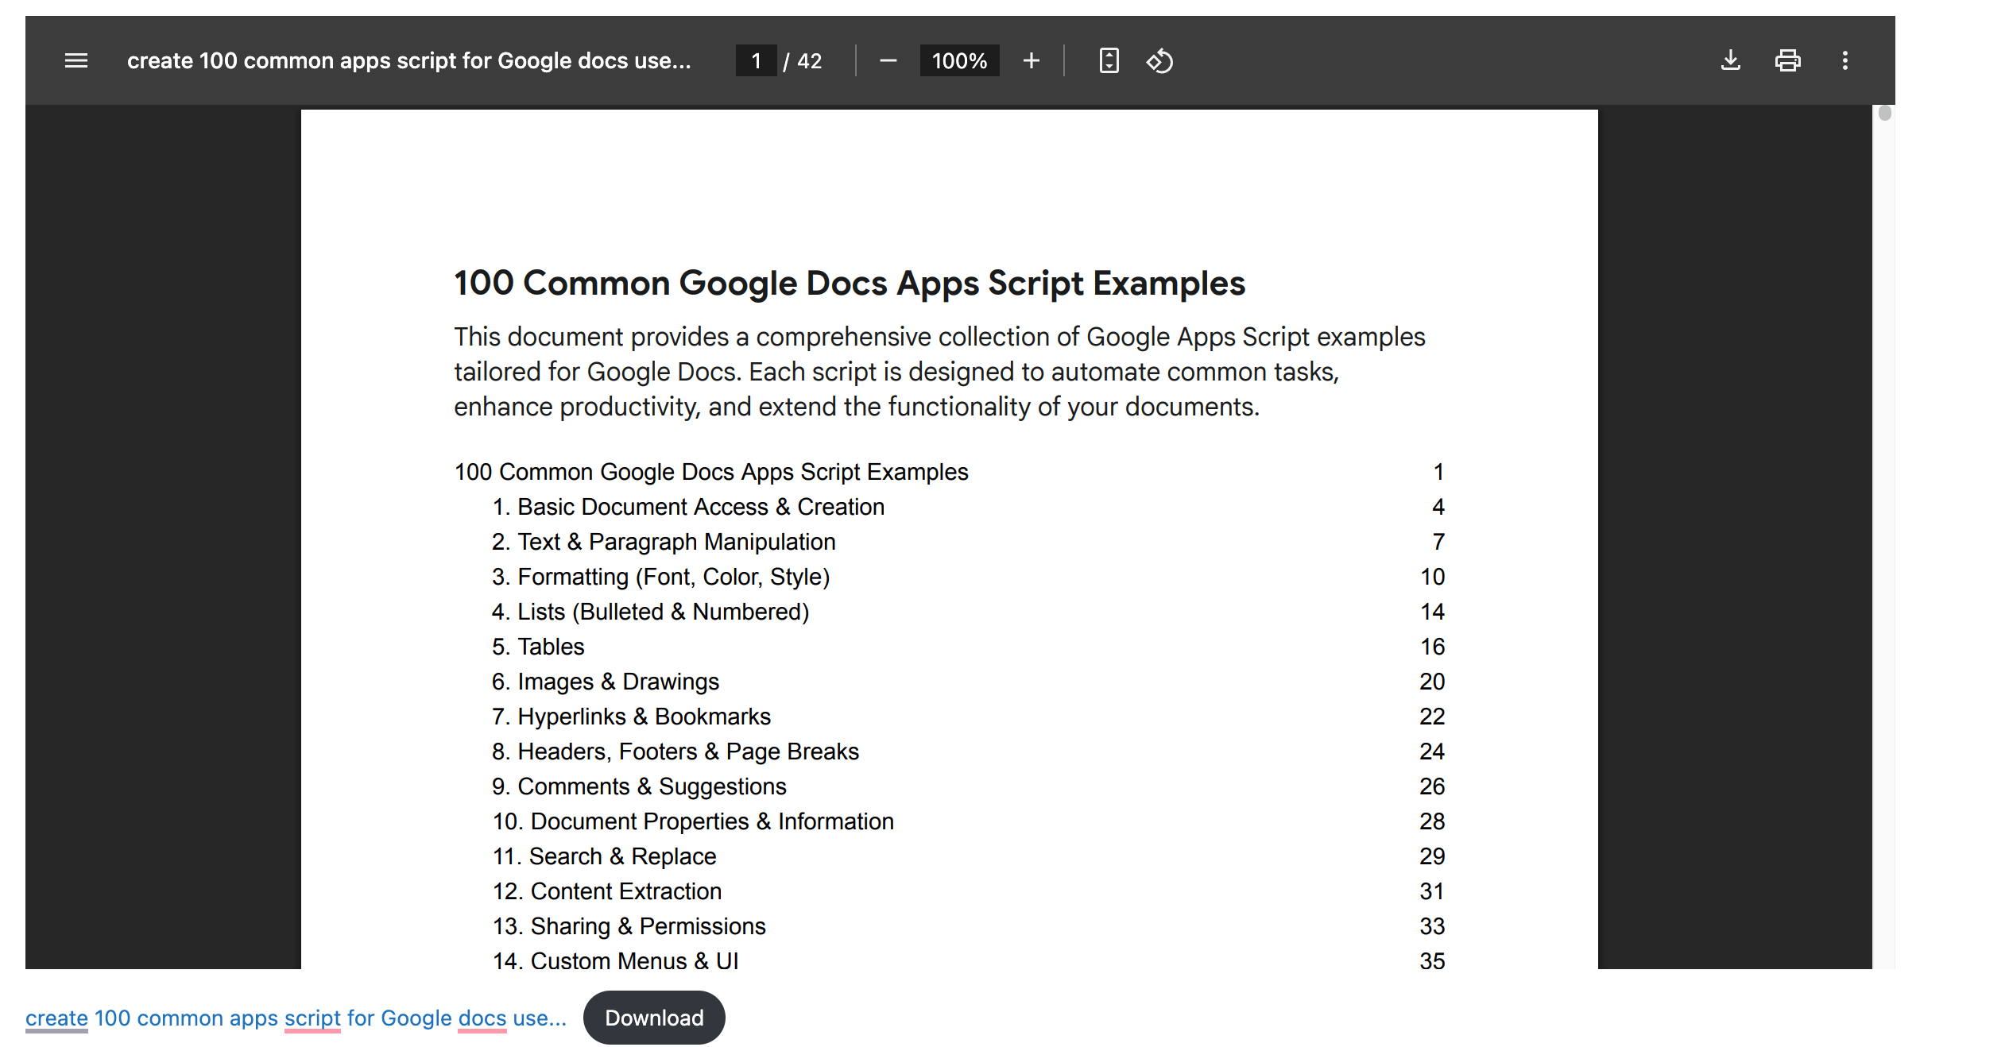The height and width of the screenshot is (1047, 2009).
Task: Open the three-dot more actions menu
Action: 1844,60
